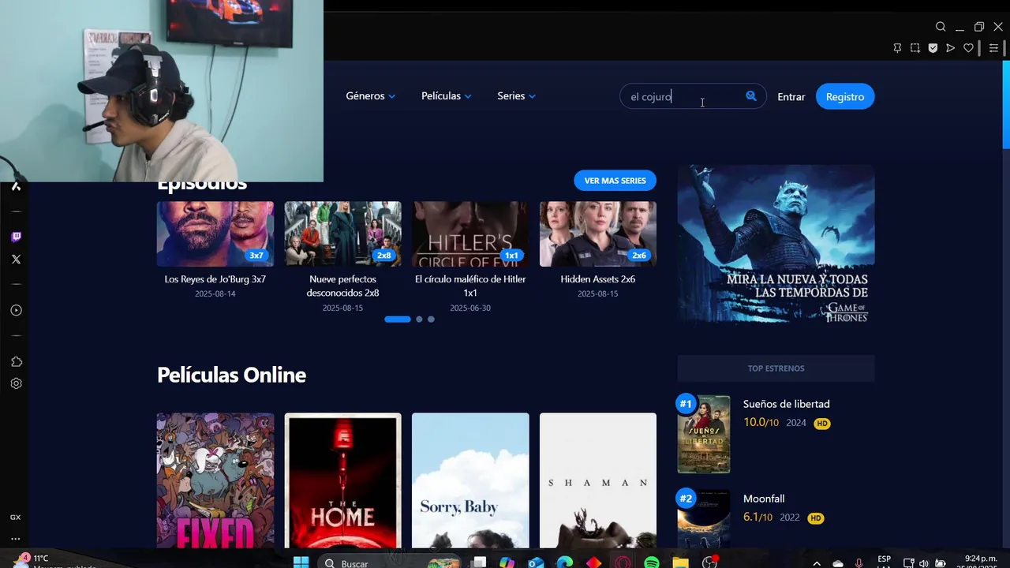Open the Easy Setup sliders icon
The height and width of the screenshot is (568, 1010).
(994, 48)
